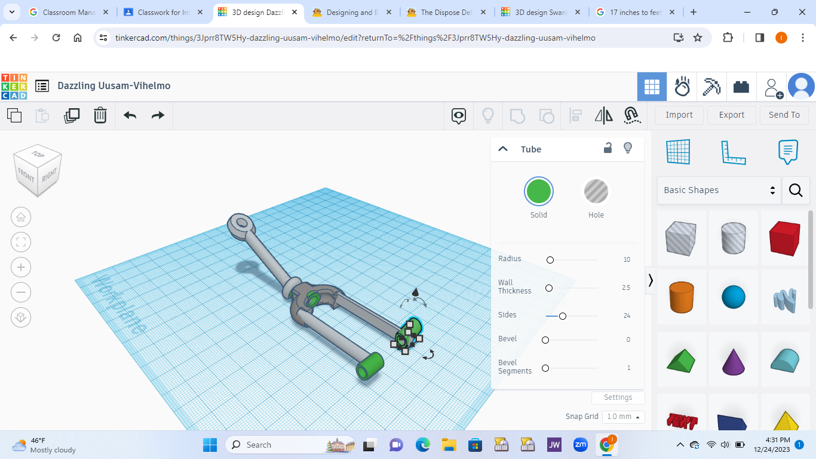The width and height of the screenshot is (816, 459).
Task: Open the Sim Lab icon
Action: (682, 87)
